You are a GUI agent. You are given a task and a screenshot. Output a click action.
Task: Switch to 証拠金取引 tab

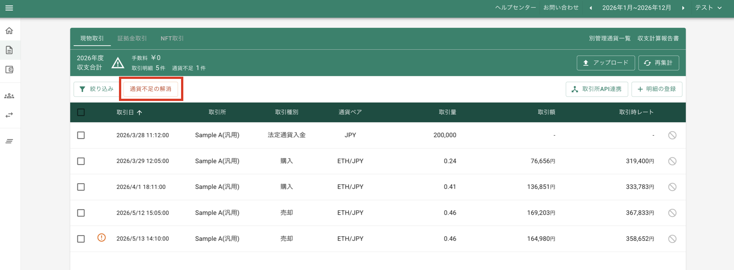tap(132, 39)
